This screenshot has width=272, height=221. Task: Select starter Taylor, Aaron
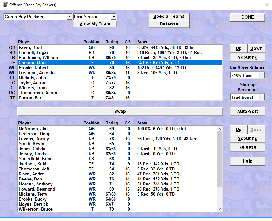[x=120, y=83]
